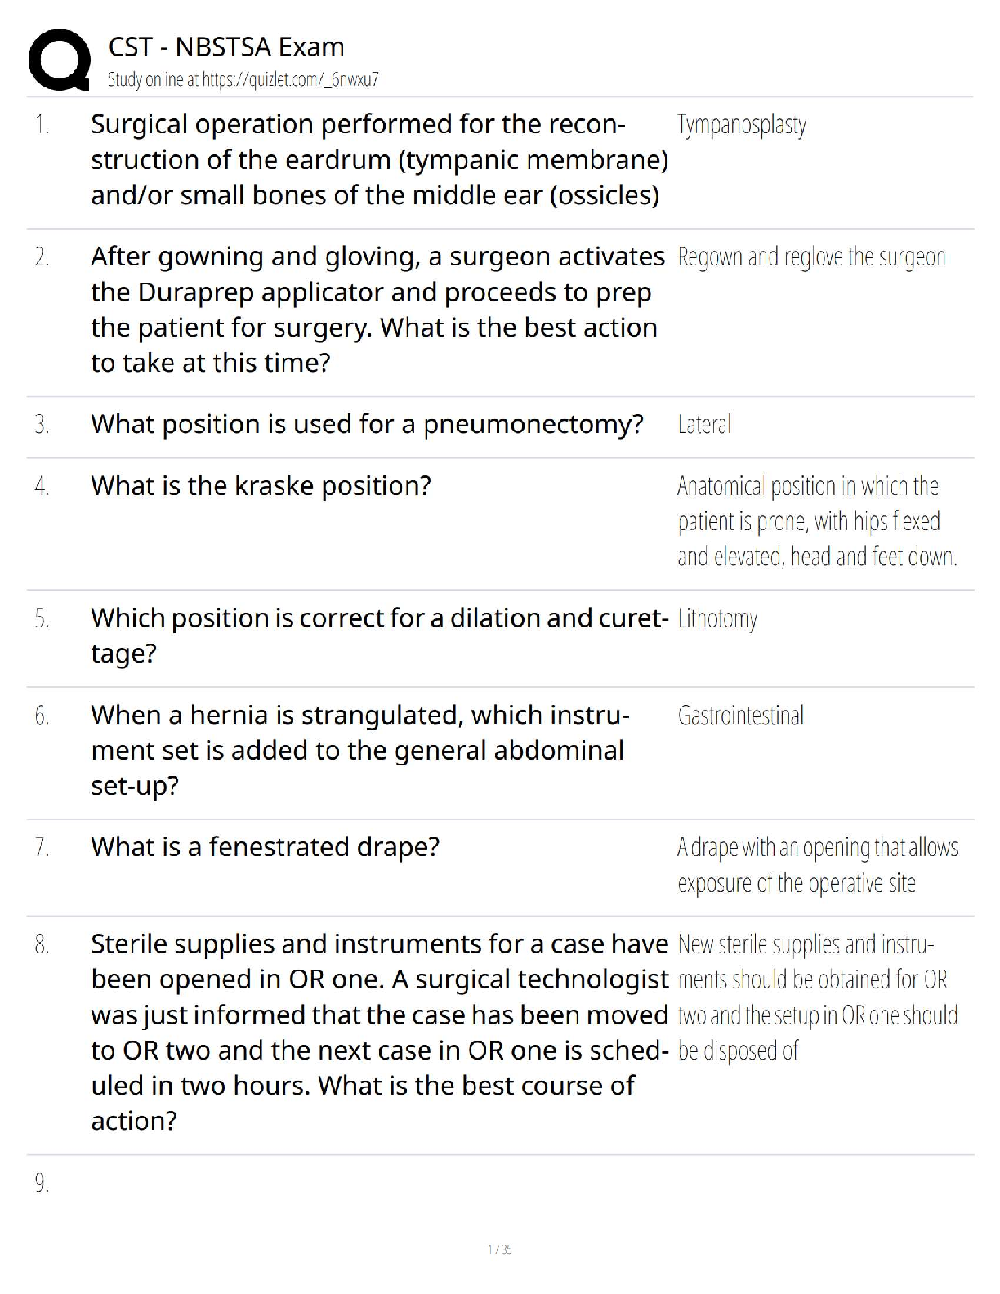
Task: Click the CST - NBSTSA Exam title
Action: 226,47
